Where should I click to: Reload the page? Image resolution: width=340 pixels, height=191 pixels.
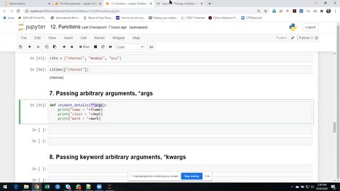point(18,11)
